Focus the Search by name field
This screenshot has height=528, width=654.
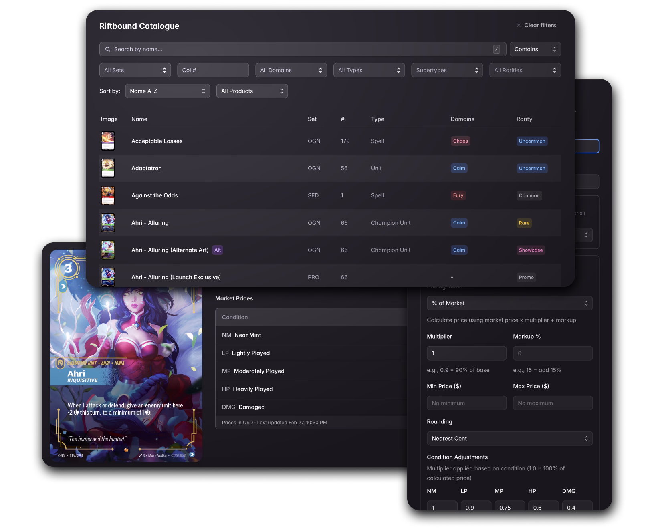[x=303, y=49]
